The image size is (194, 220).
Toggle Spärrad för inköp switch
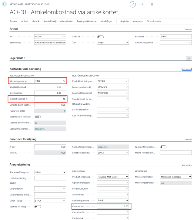[x=38, y=207]
